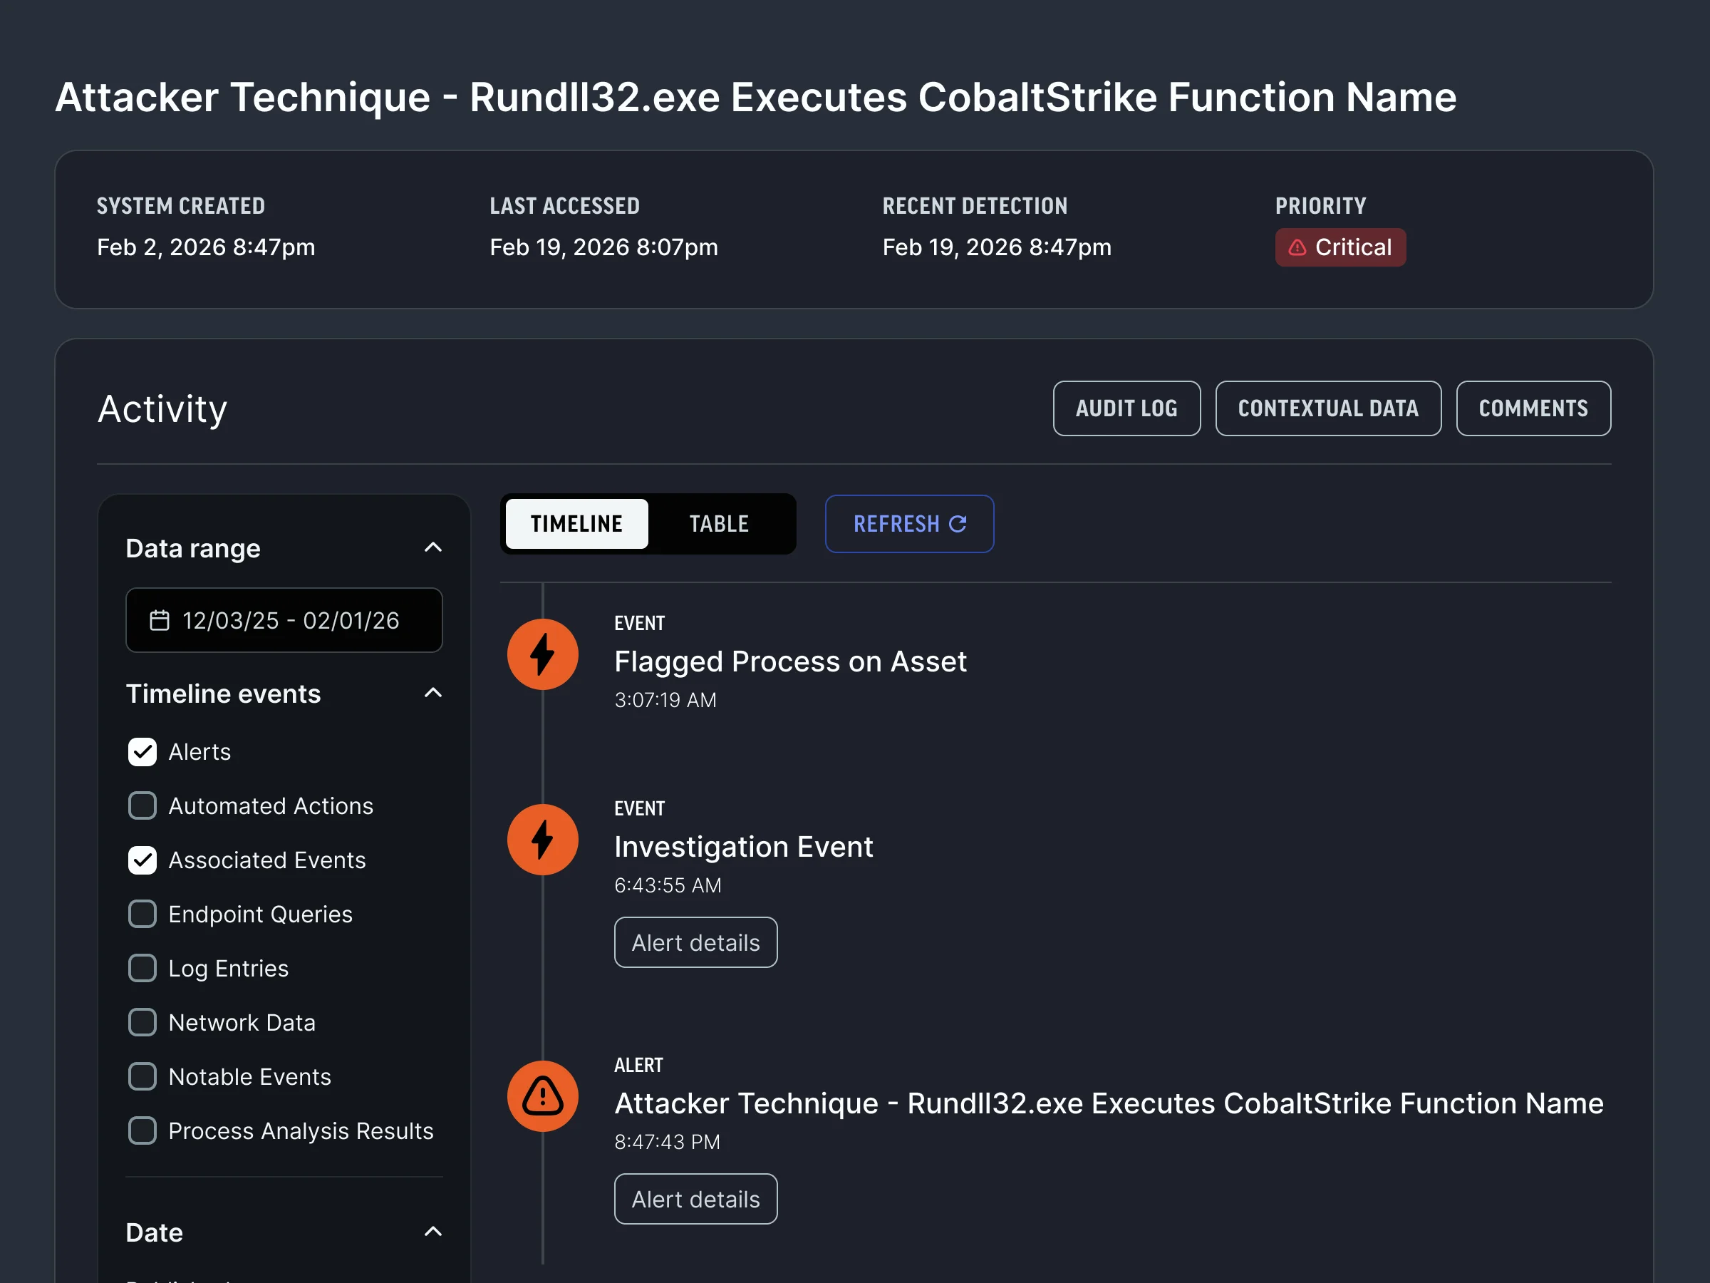Click the 3:07:19 AM timestamp
This screenshot has width=1710, height=1283.
(665, 700)
